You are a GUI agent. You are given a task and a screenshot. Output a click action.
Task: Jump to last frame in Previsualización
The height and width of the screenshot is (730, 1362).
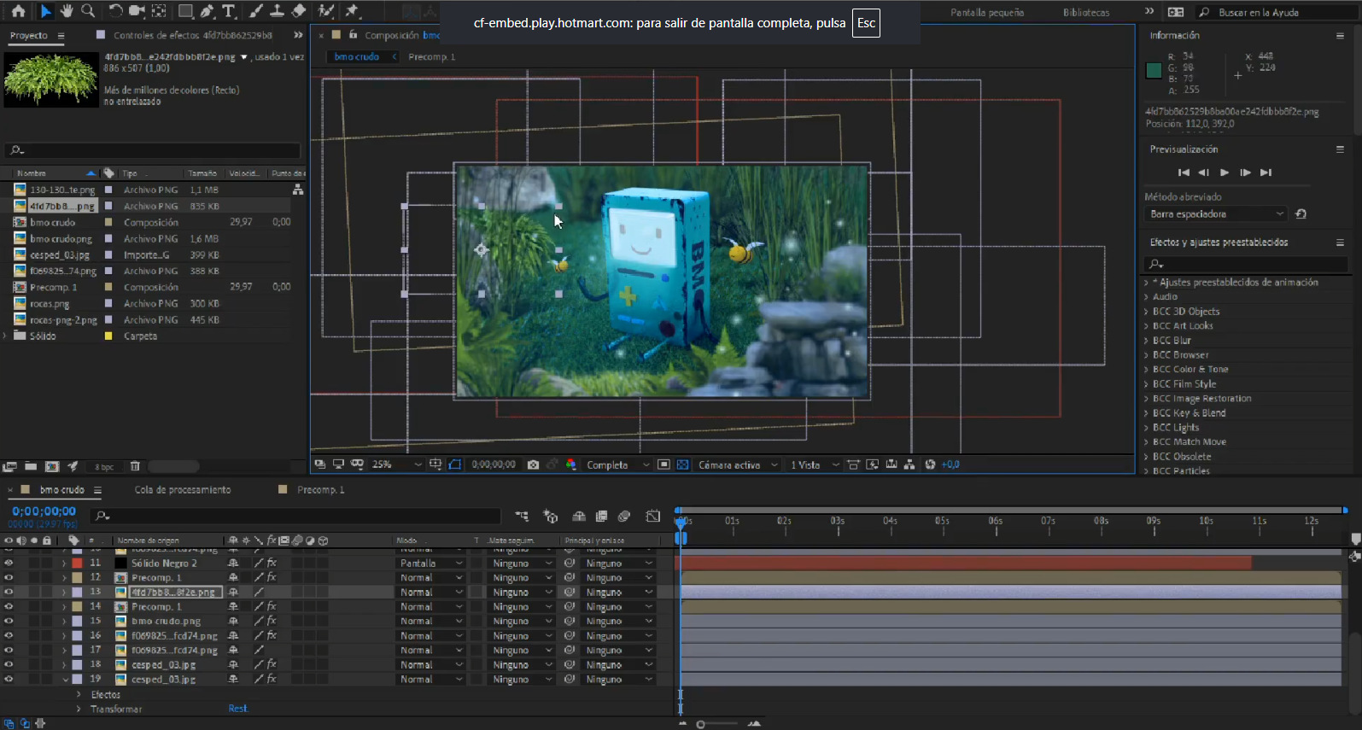coord(1266,172)
